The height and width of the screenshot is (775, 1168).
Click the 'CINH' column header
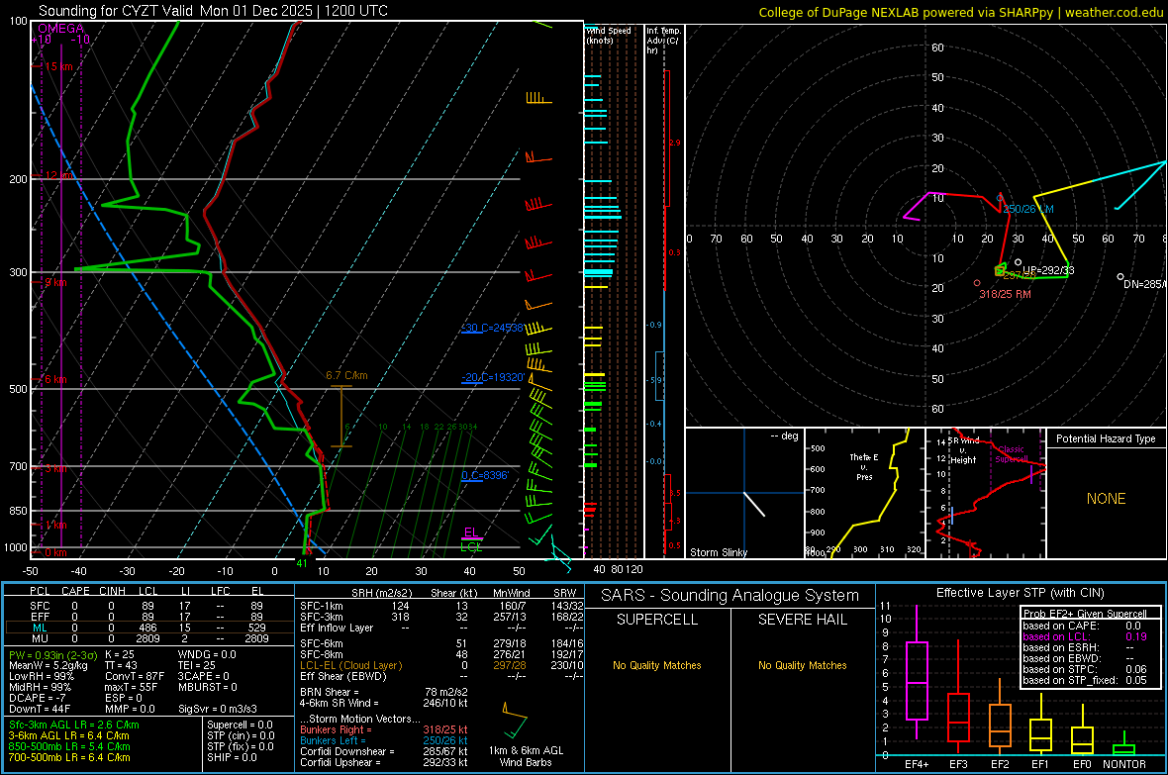point(113,591)
